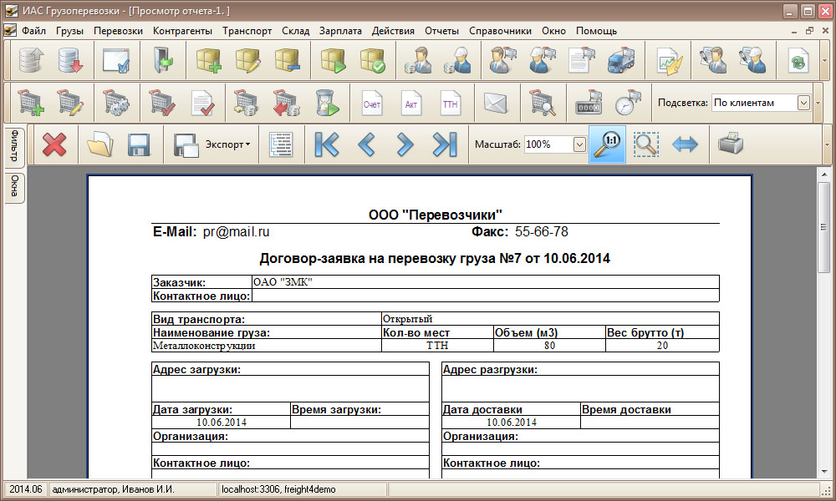Disable the 1:1 actual size zoom mode
836x501 pixels.
(607, 144)
